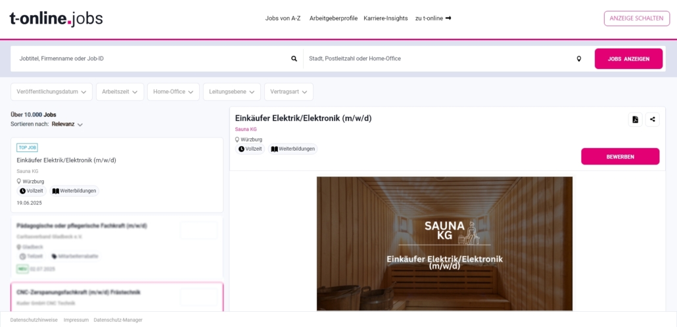Expand the Veröffentlichungsdatum filter
Viewport: 677px width, 327px height.
pos(51,92)
